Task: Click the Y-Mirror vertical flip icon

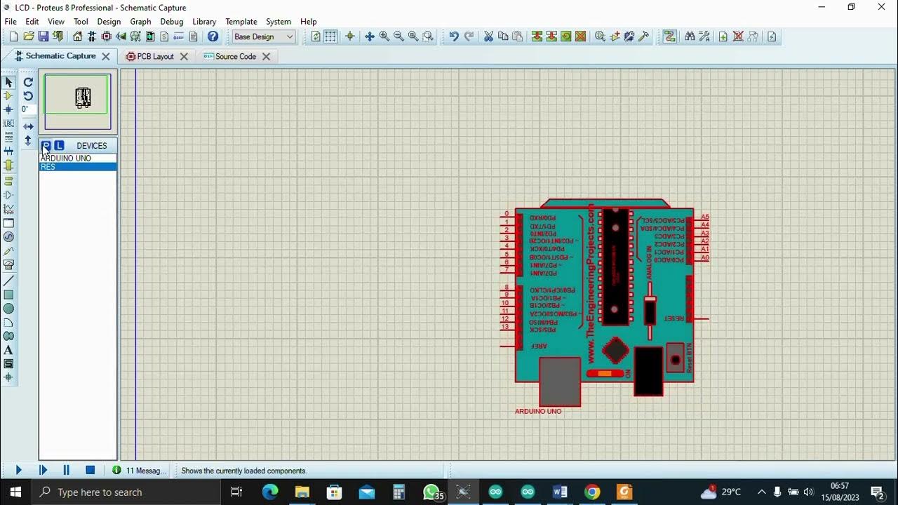Action: pos(28,140)
